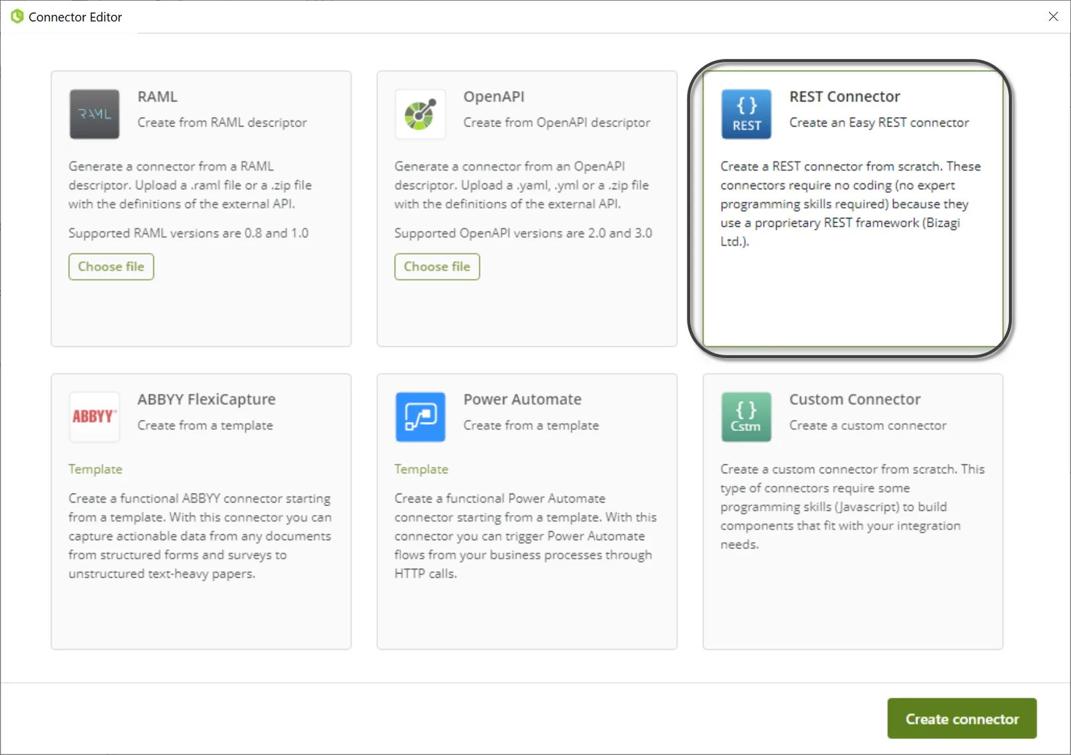The height and width of the screenshot is (755, 1071).
Task: Select the Custom Connector card heading
Action: coord(855,400)
